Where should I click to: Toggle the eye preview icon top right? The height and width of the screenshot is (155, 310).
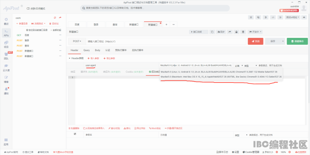coord(304,17)
